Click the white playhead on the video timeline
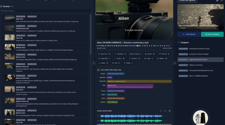225x125 pixels. point(138,46)
